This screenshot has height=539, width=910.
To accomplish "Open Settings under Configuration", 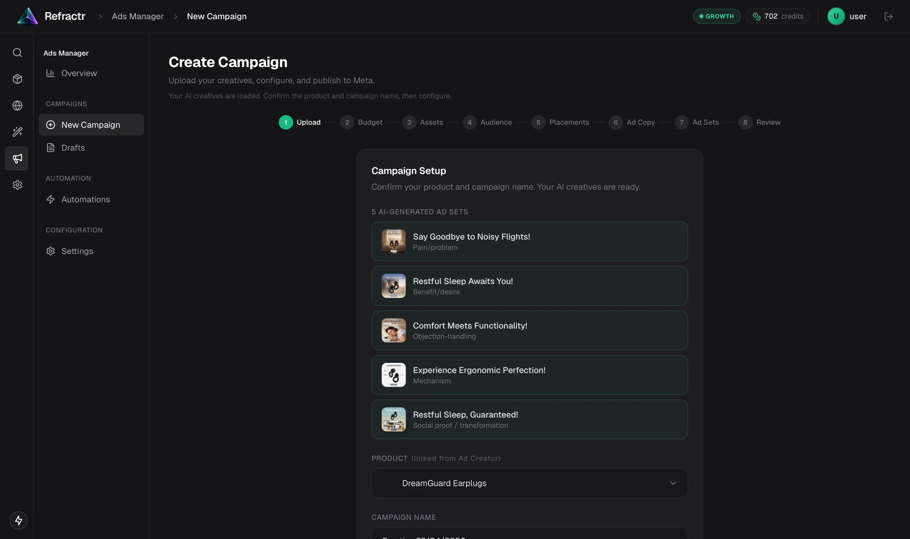I will pos(91,251).
